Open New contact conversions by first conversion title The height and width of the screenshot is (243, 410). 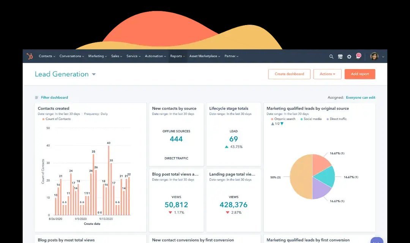click(193, 240)
